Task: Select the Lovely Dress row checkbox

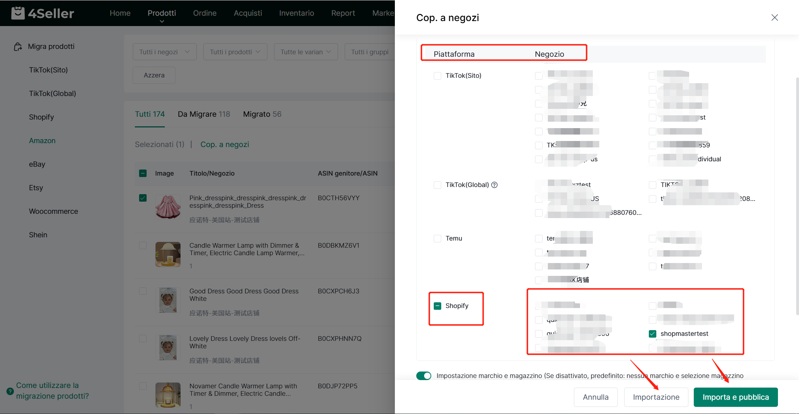Action: 143,339
